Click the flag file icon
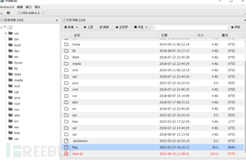The width and height of the screenshot is (246, 160). tap(66, 147)
